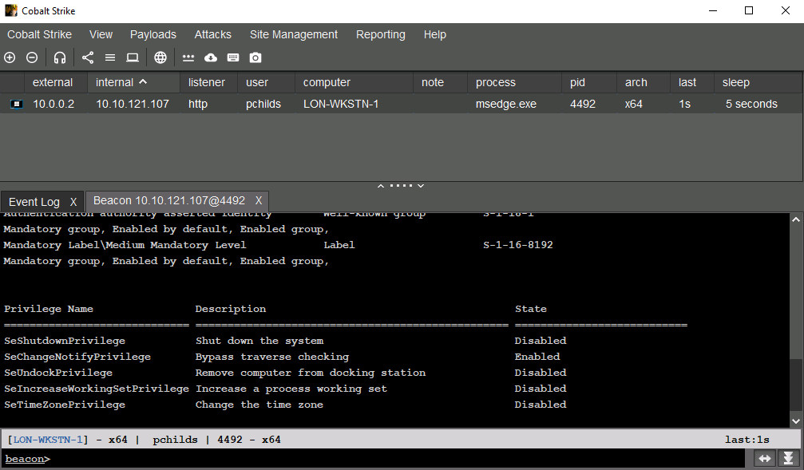The image size is (804, 470).
Task: Click the globe web log icon
Action: [x=160, y=57]
